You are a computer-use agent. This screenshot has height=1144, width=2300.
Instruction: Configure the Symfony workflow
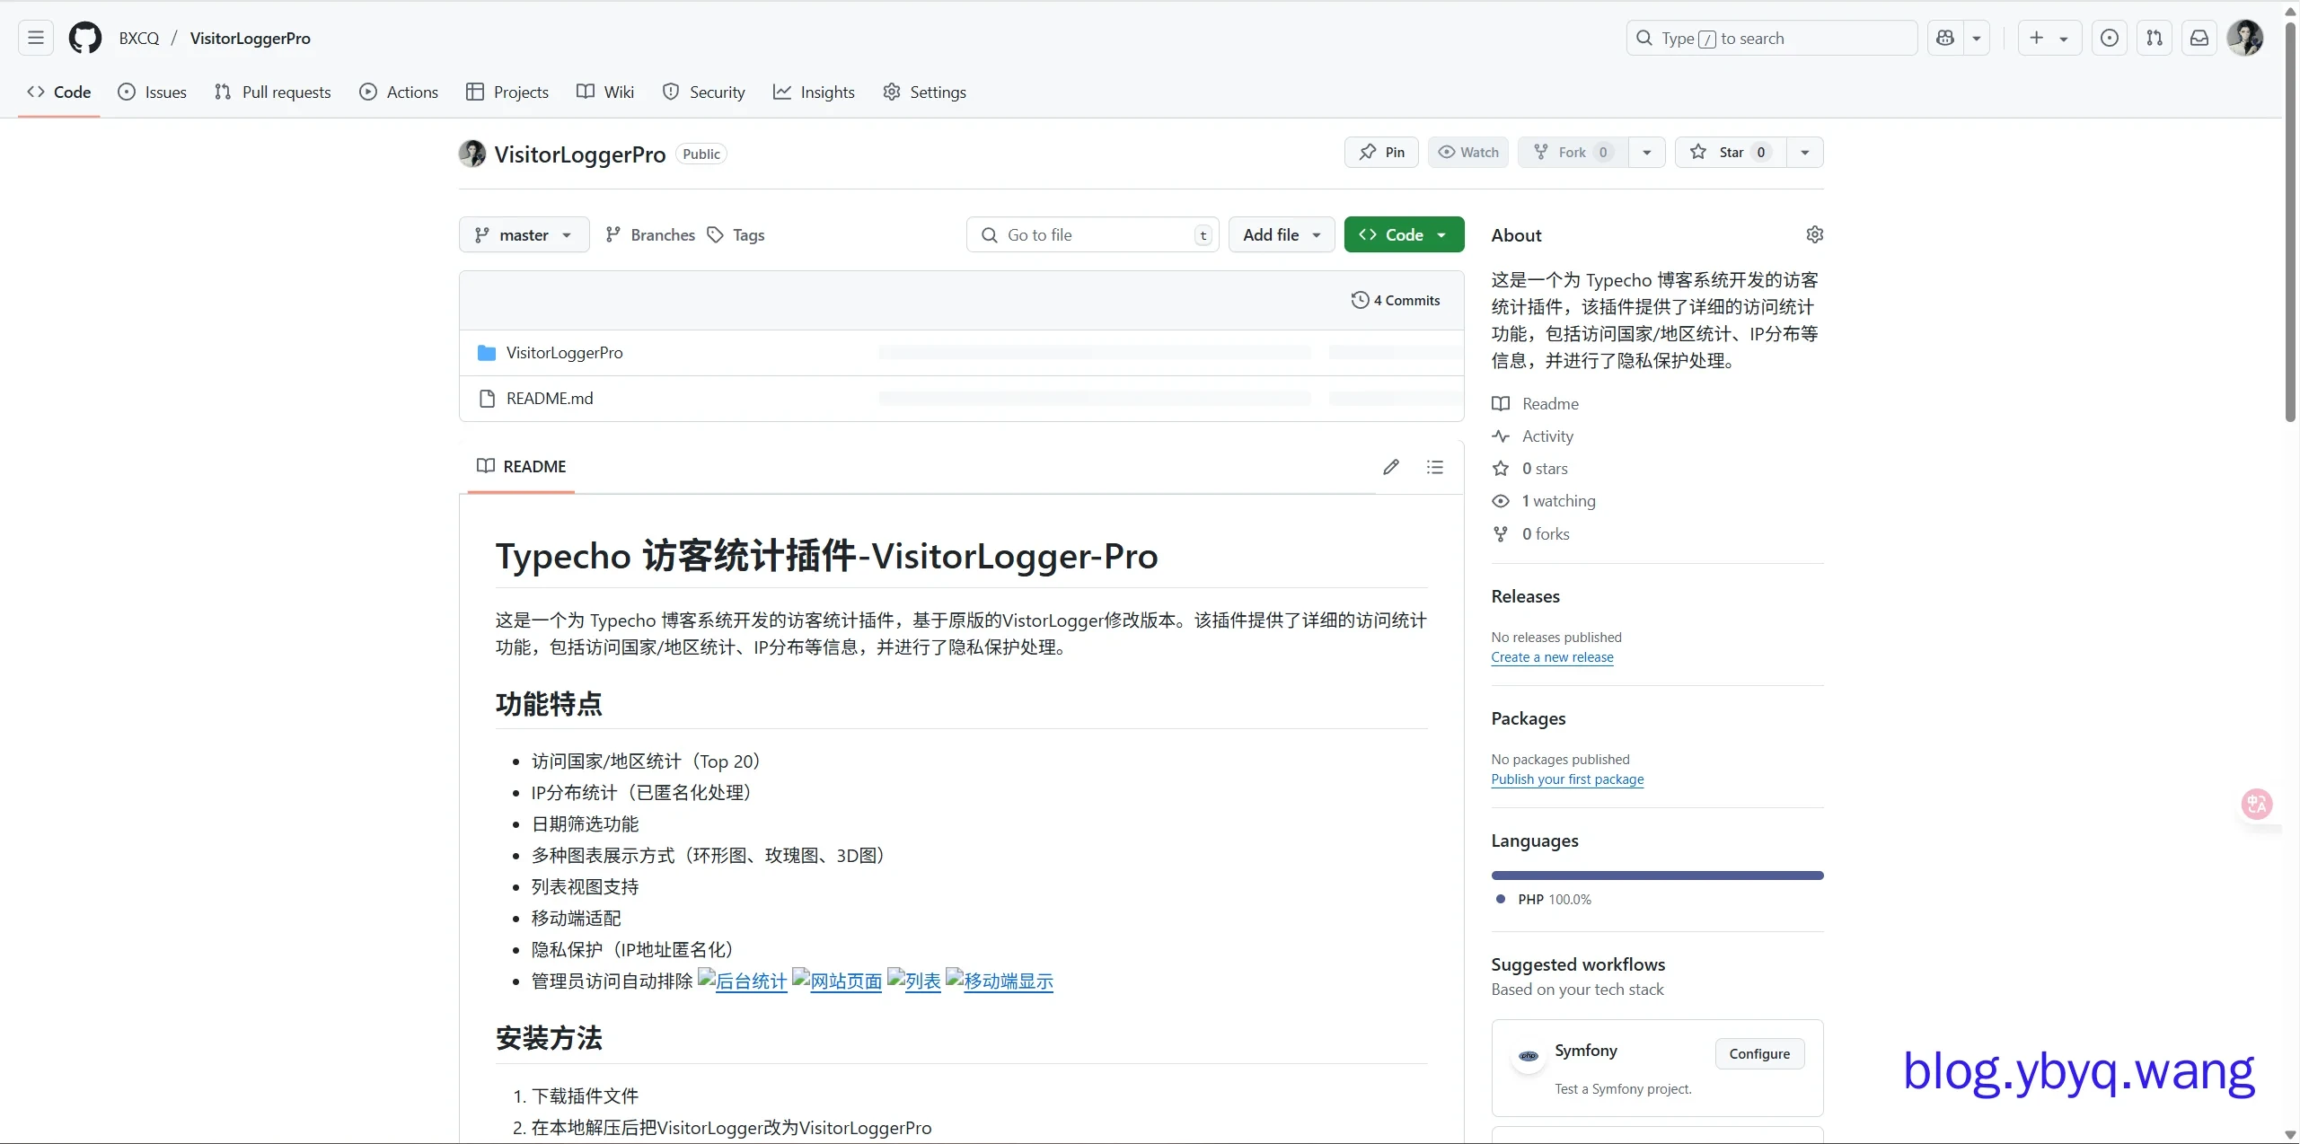(x=1759, y=1053)
